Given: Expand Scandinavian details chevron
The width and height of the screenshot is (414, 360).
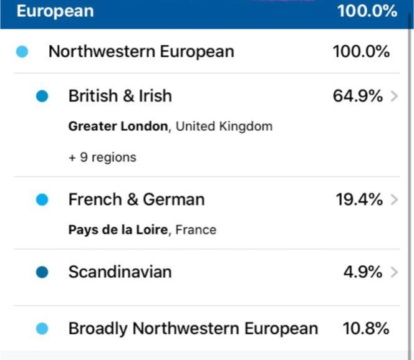Looking at the screenshot, I should click(x=394, y=272).
